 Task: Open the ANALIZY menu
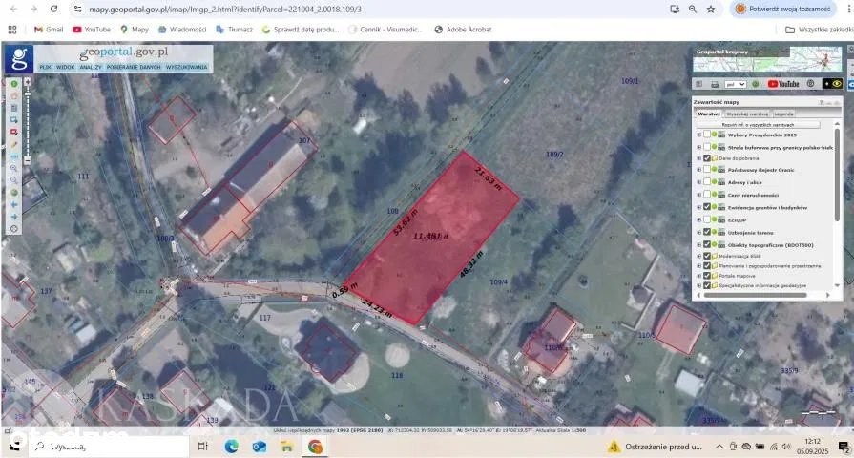91,67
